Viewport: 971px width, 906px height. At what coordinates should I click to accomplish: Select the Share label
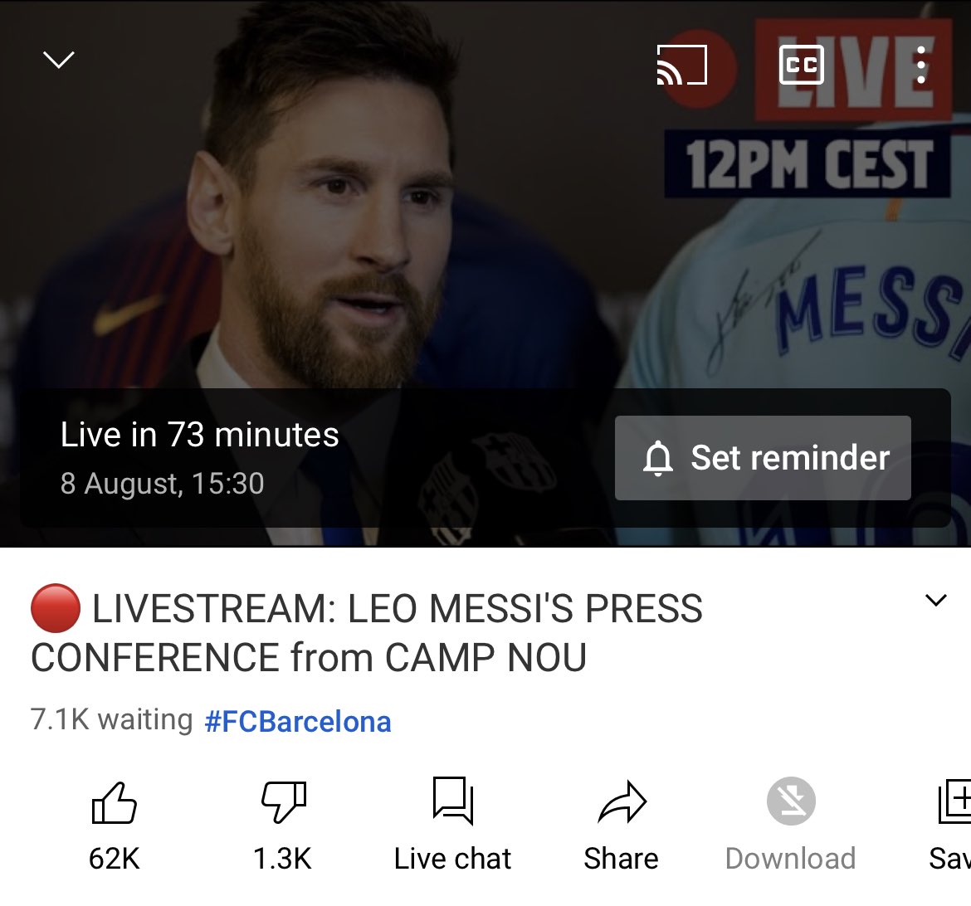pos(621,859)
